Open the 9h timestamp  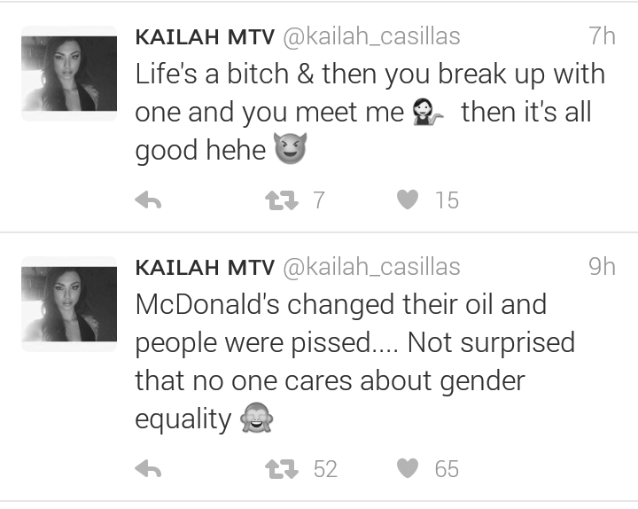point(602,267)
